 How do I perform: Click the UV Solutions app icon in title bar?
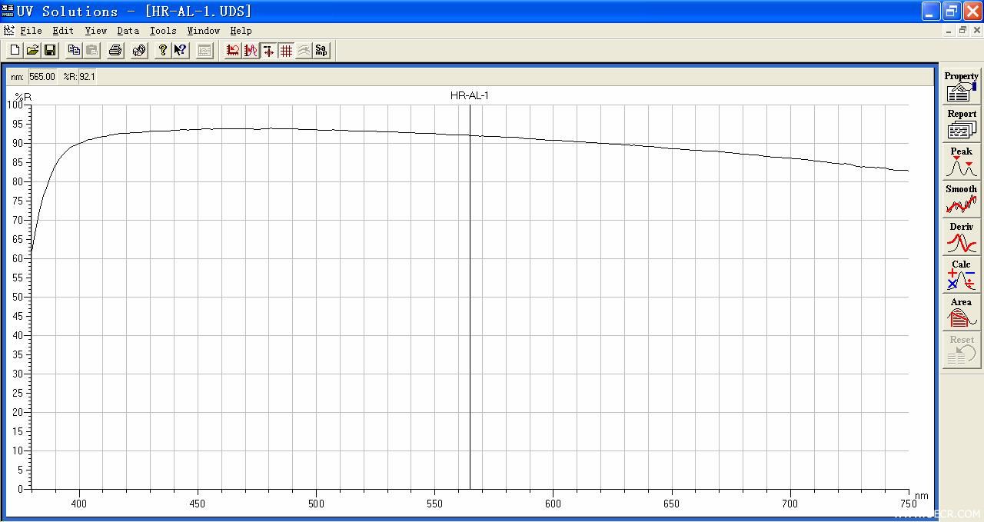pyautogui.click(x=8, y=11)
